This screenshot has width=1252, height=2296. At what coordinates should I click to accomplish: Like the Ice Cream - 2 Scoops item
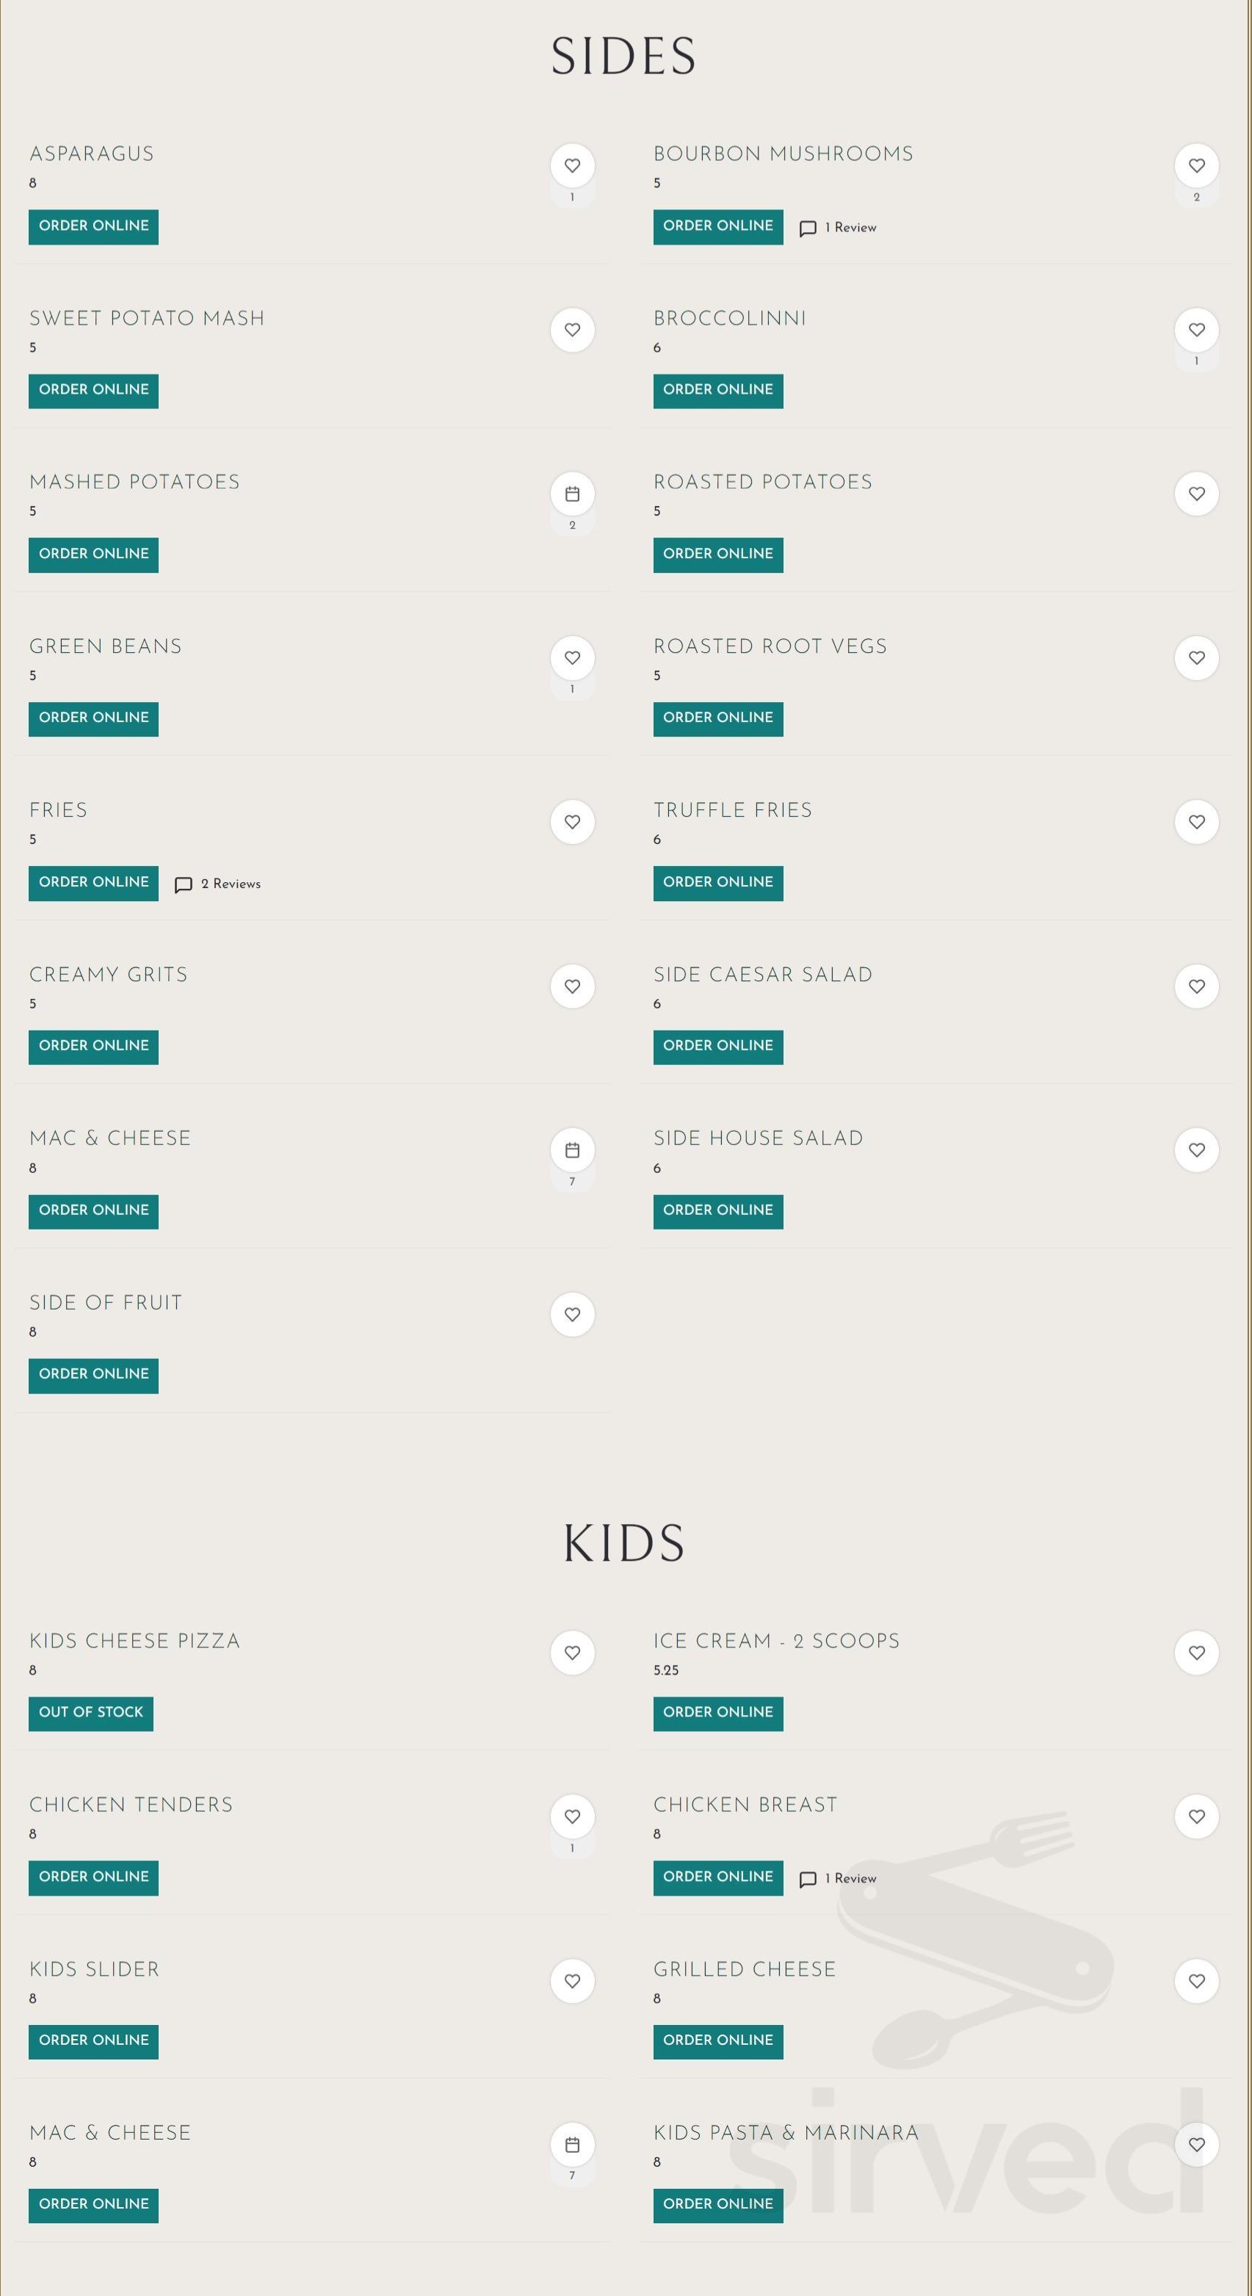click(x=1196, y=1653)
